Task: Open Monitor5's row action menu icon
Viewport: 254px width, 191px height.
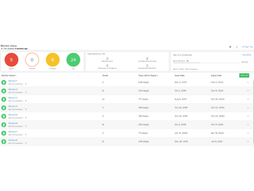Action: 248,116
